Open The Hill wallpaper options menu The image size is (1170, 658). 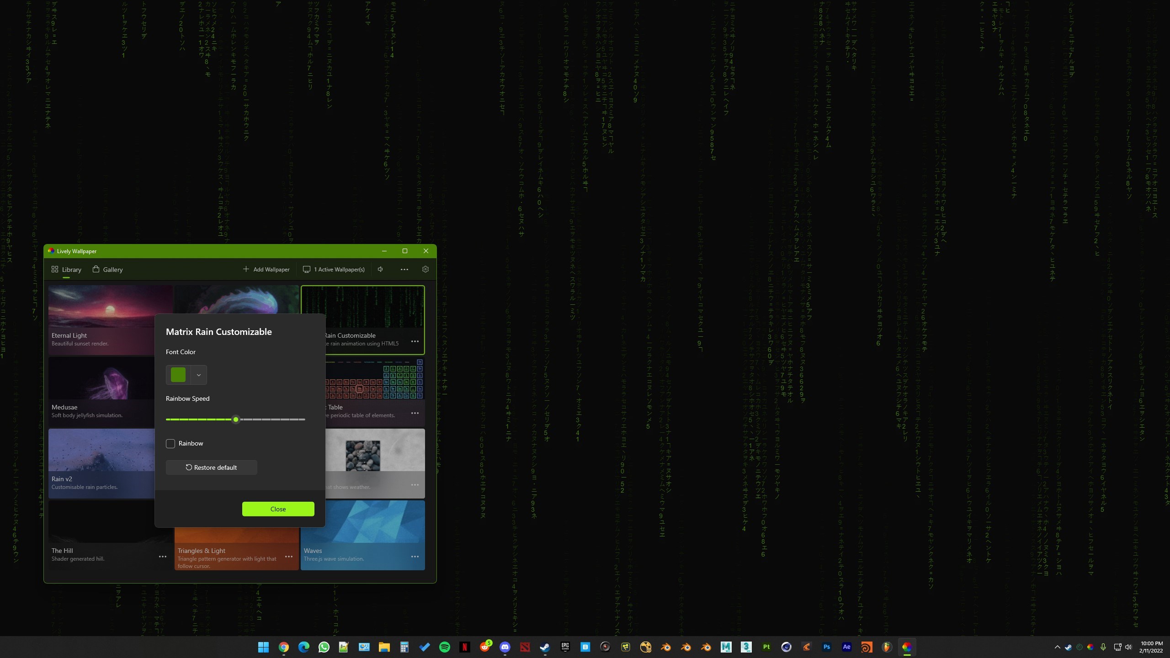[x=162, y=557]
